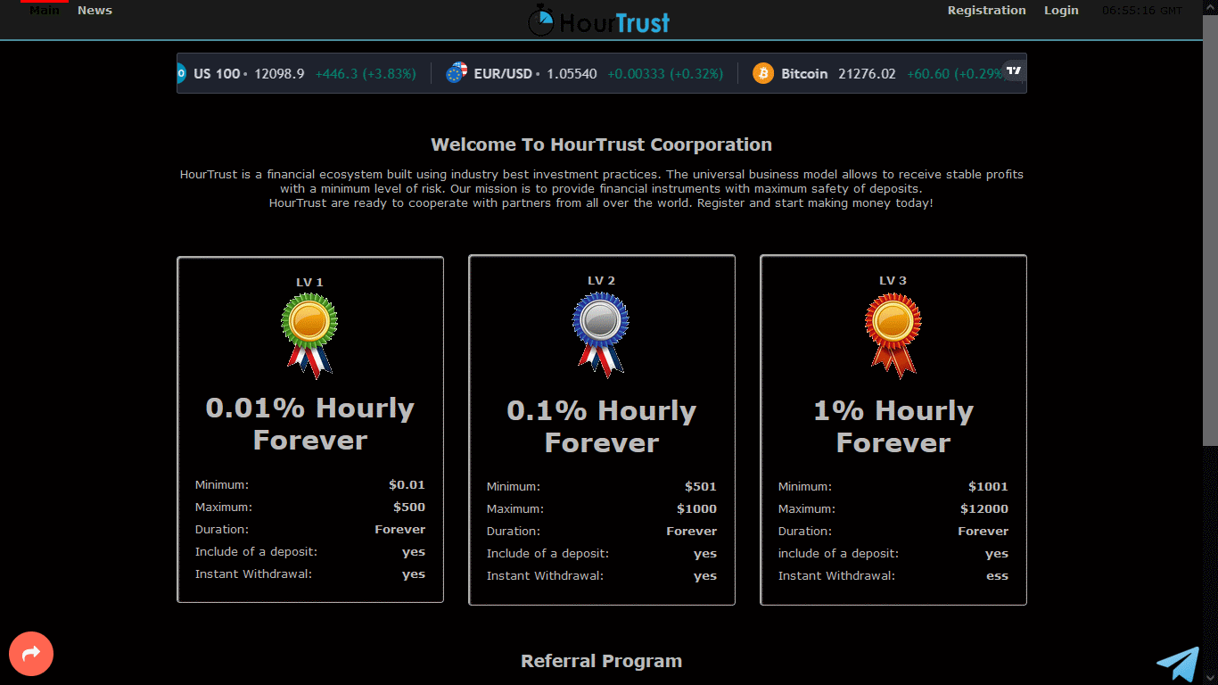
Task: Click the $0.01 minimum value in LV 1
Action: [407, 485]
